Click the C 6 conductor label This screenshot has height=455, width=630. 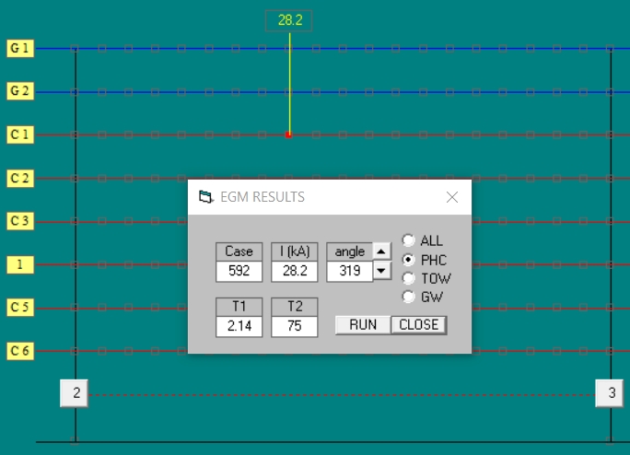20,351
